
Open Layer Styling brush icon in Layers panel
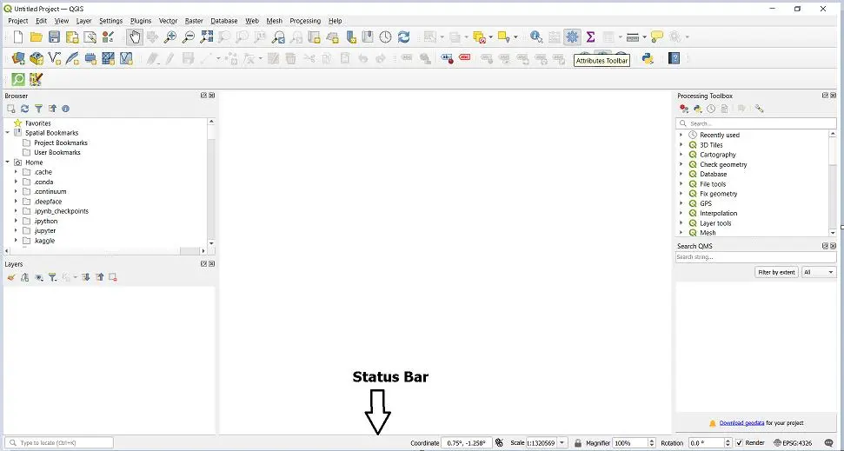tap(10, 277)
